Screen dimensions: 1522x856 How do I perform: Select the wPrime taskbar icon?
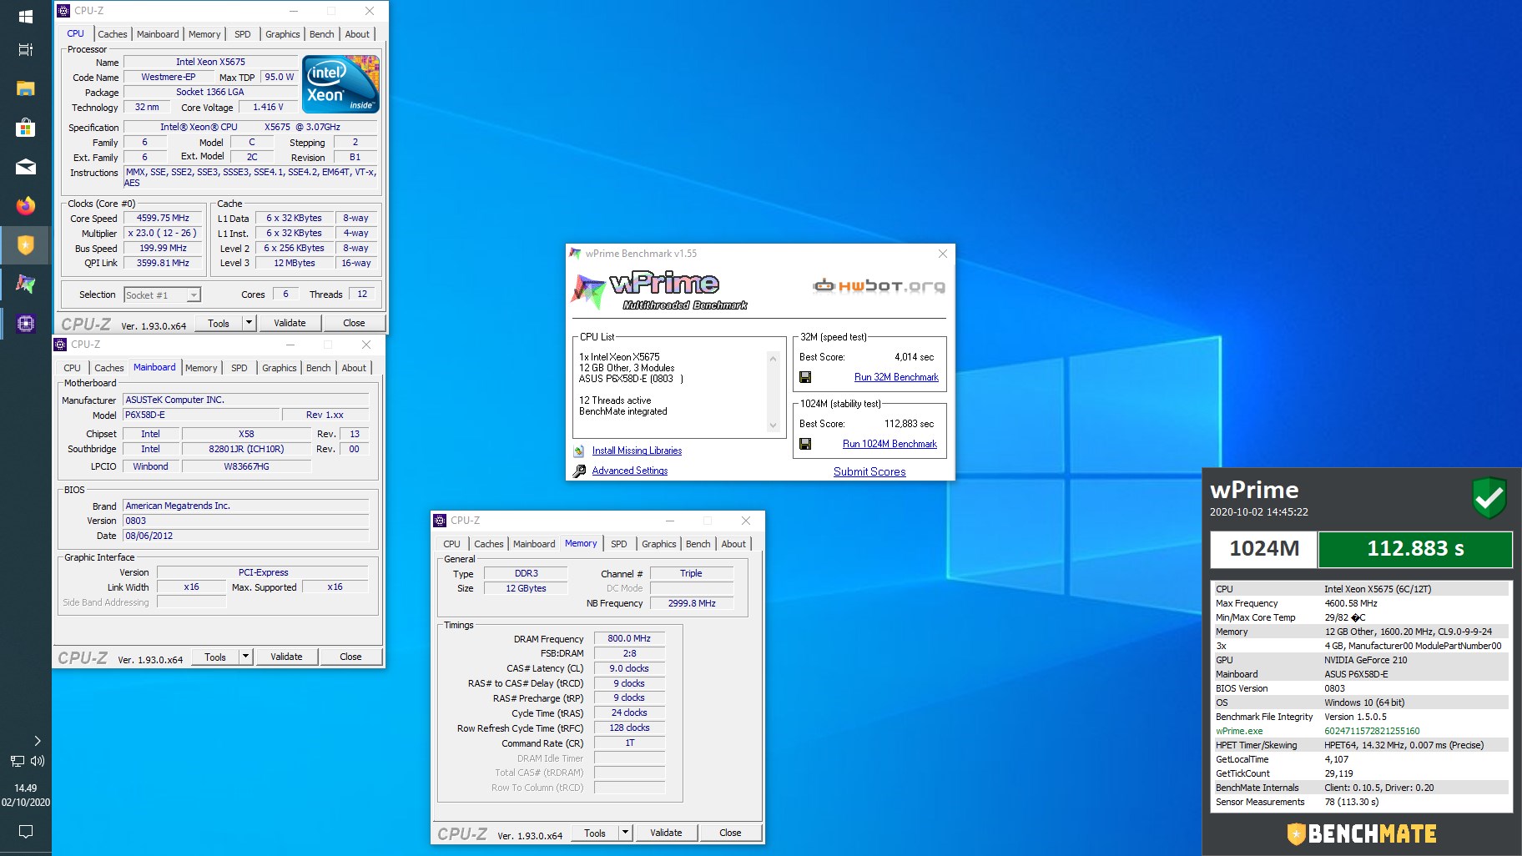coord(25,284)
